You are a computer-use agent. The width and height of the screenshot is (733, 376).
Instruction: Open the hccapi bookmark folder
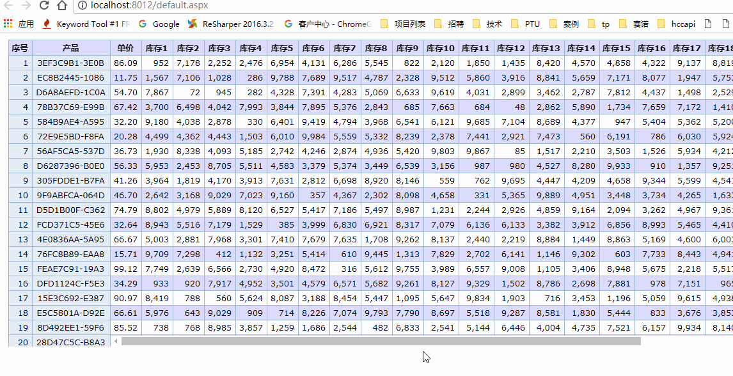click(676, 24)
